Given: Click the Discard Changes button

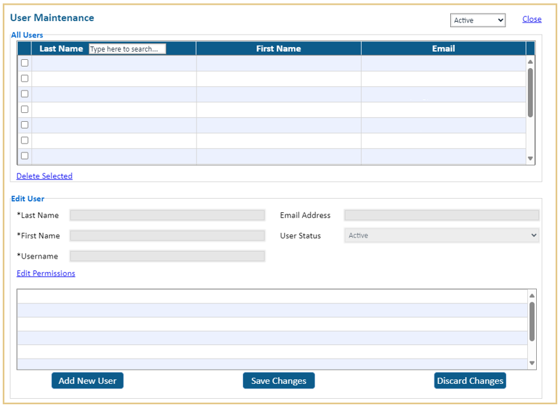Looking at the screenshot, I should tap(470, 380).
